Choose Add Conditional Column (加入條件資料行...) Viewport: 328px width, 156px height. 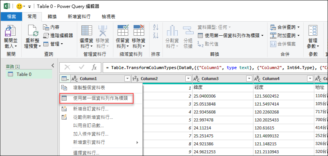101,134
